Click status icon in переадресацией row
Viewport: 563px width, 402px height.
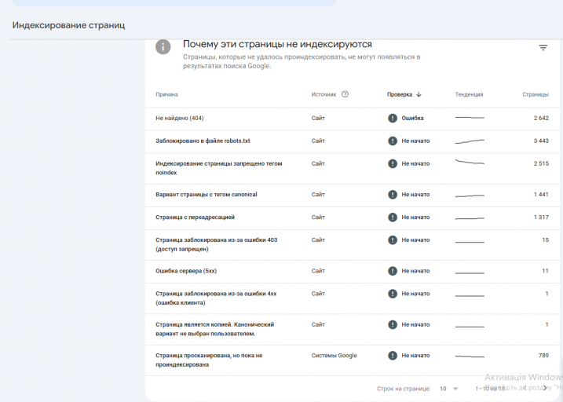(393, 217)
